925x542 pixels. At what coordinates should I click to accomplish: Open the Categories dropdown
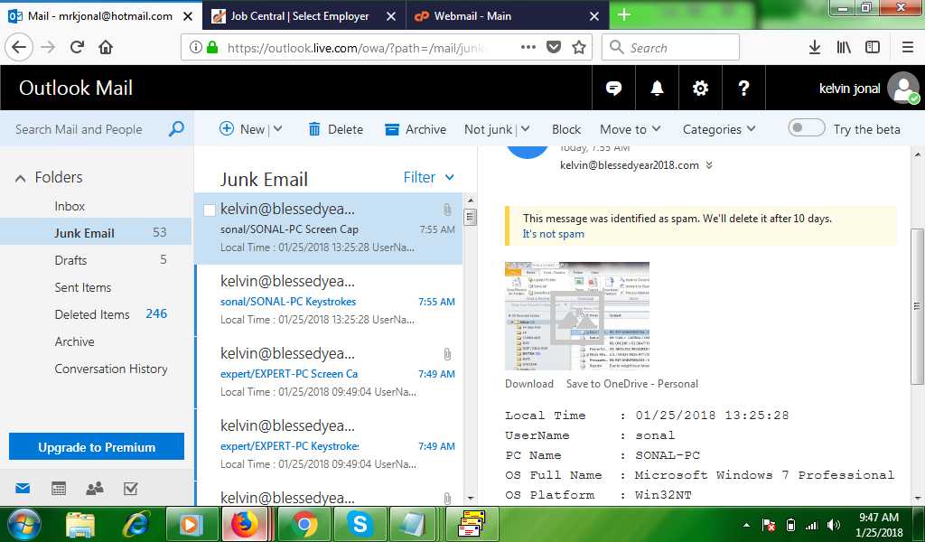(718, 129)
